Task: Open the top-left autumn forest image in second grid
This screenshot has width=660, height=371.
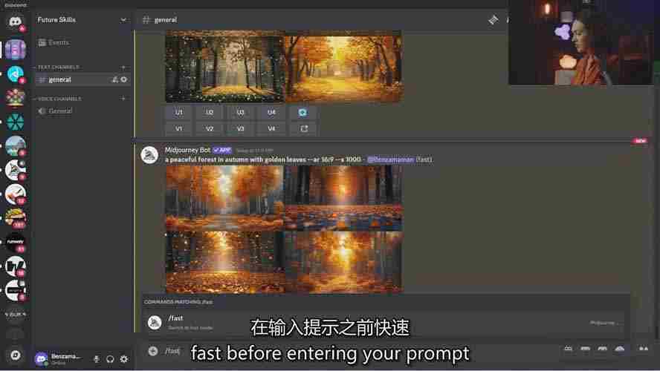Action: click(224, 197)
